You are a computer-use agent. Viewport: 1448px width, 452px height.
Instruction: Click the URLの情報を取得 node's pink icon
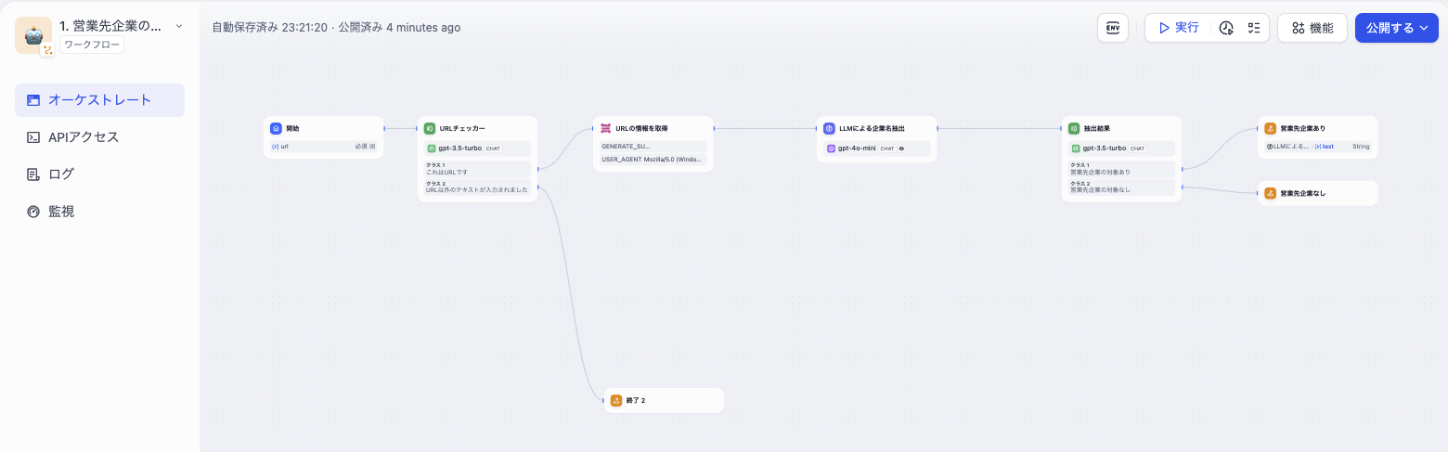click(605, 128)
